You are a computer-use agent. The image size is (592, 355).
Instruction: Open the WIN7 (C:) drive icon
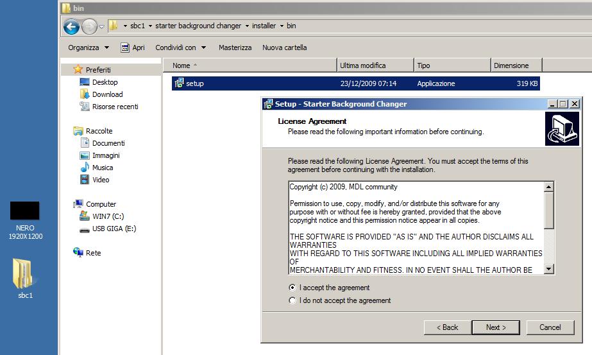pos(85,216)
